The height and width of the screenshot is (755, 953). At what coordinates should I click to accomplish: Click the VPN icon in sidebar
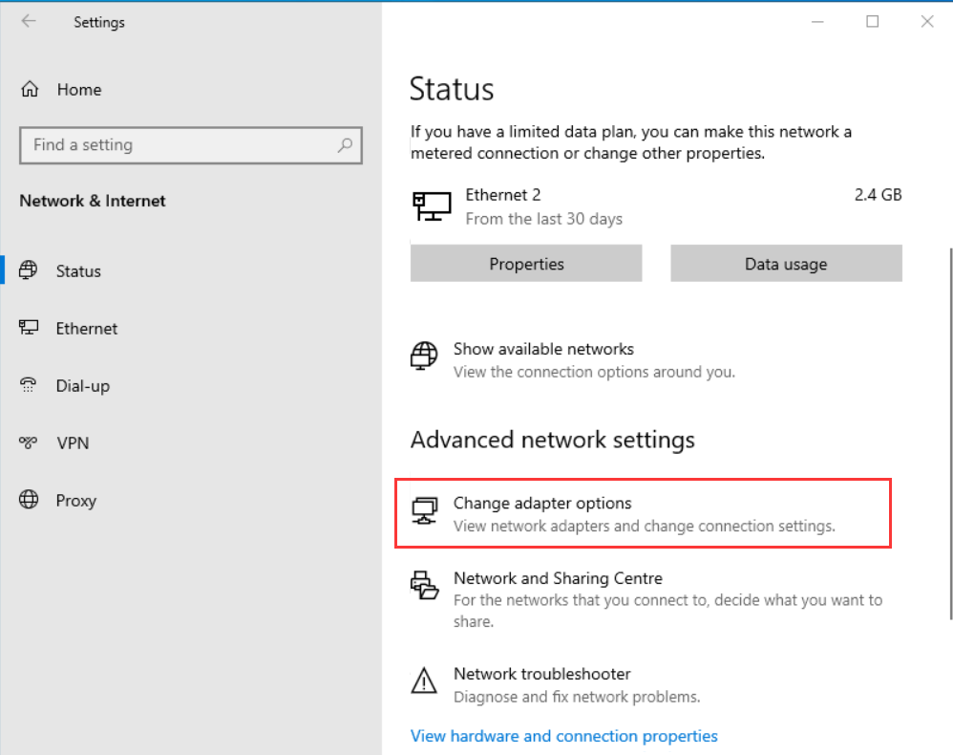pos(29,443)
